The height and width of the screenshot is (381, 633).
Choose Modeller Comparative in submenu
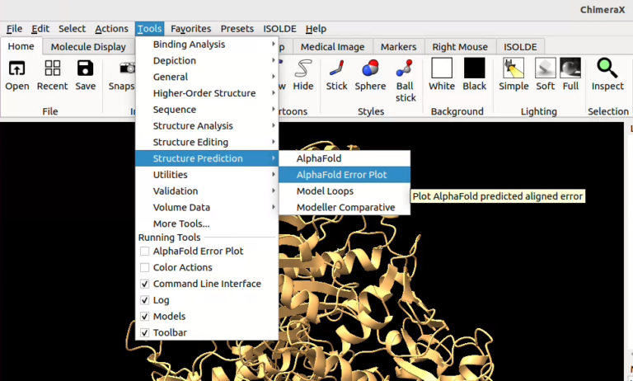click(345, 207)
